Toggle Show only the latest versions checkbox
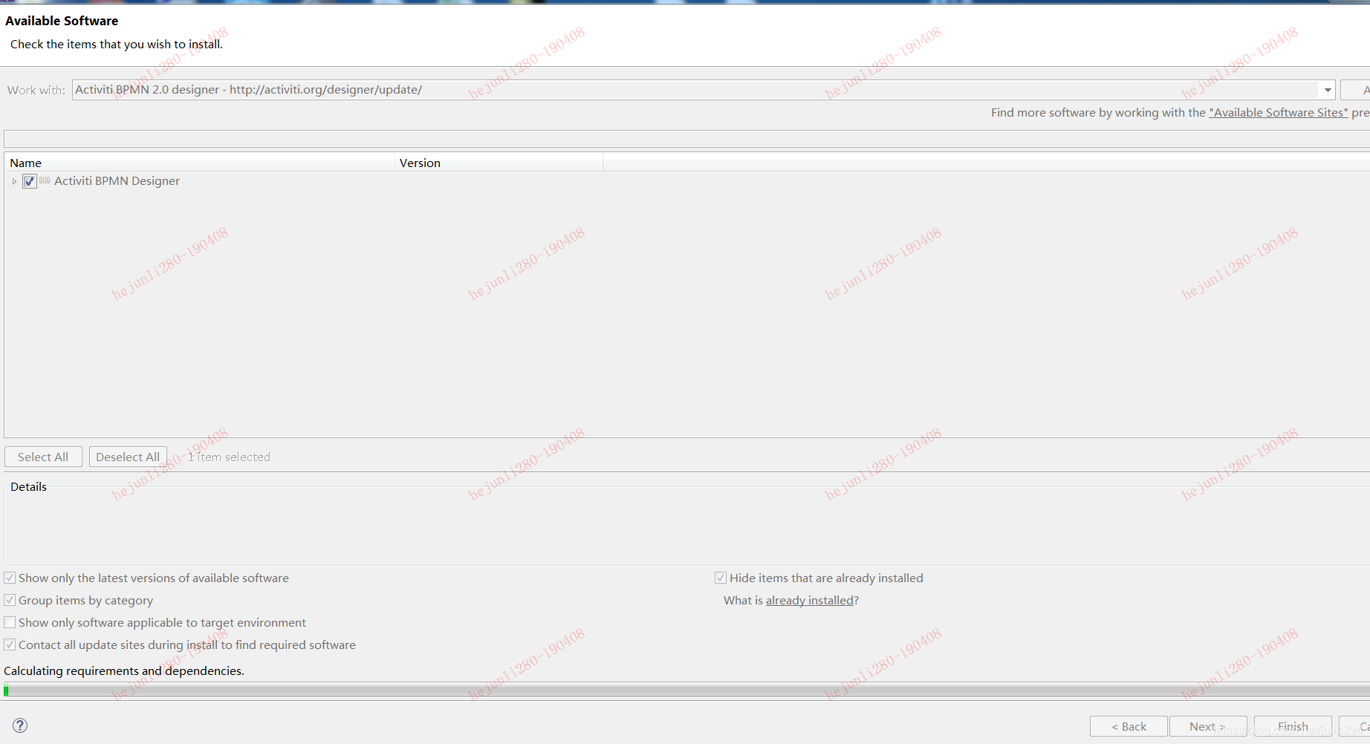The image size is (1370, 744). [x=10, y=578]
